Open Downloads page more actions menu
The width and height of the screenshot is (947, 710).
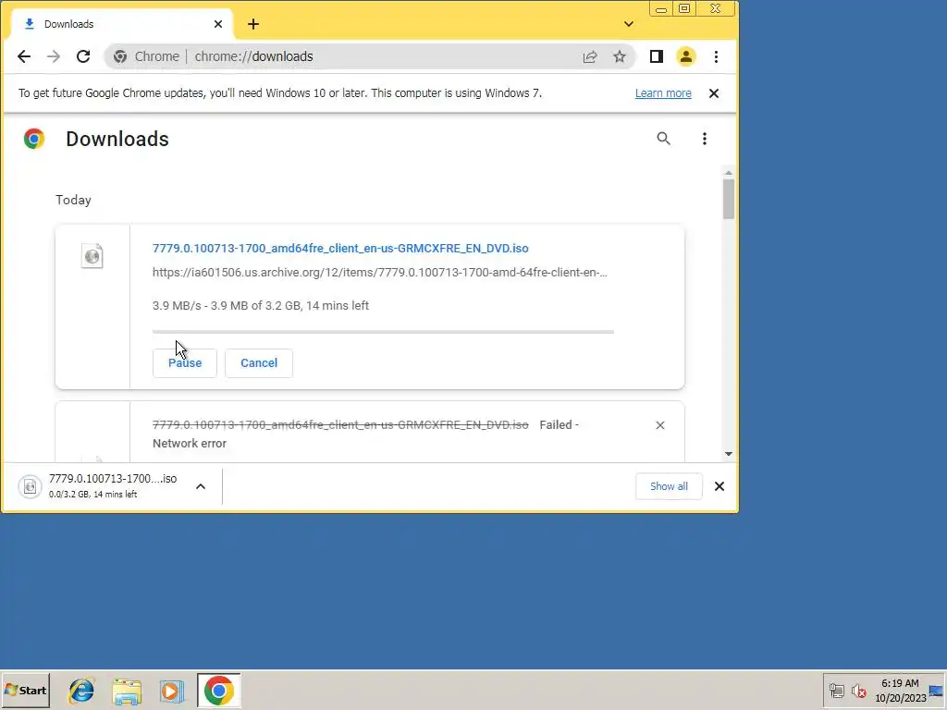point(704,139)
